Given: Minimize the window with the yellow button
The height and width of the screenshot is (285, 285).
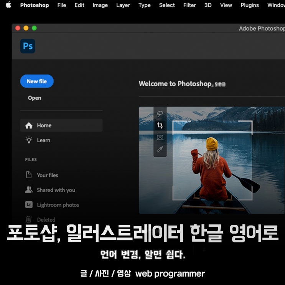Looking at the screenshot, I should (26, 28).
